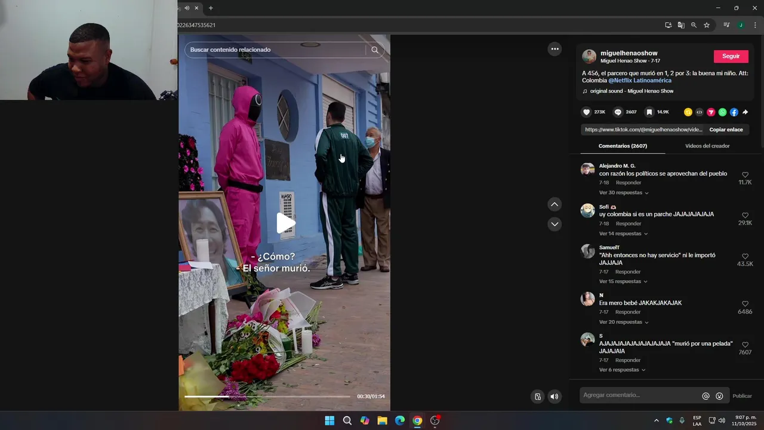Viewport: 764px width, 430px height.
Task: Share the video on Facebook
Action: click(734, 112)
